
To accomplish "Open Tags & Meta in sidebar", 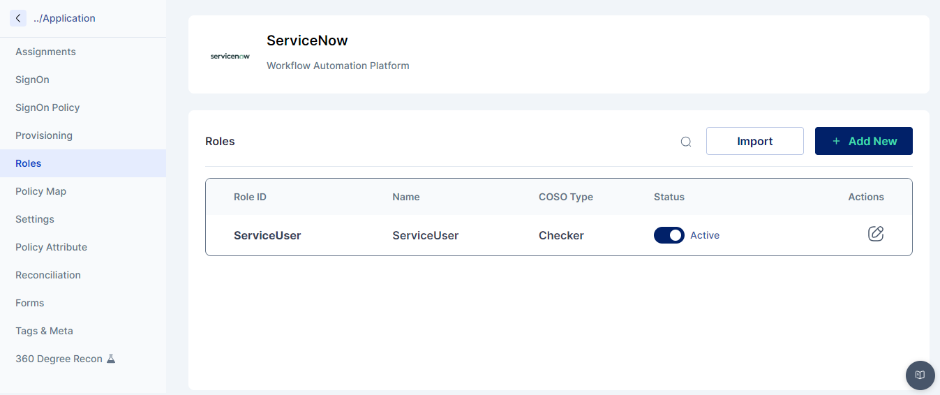I will pyautogui.click(x=45, y=331).
